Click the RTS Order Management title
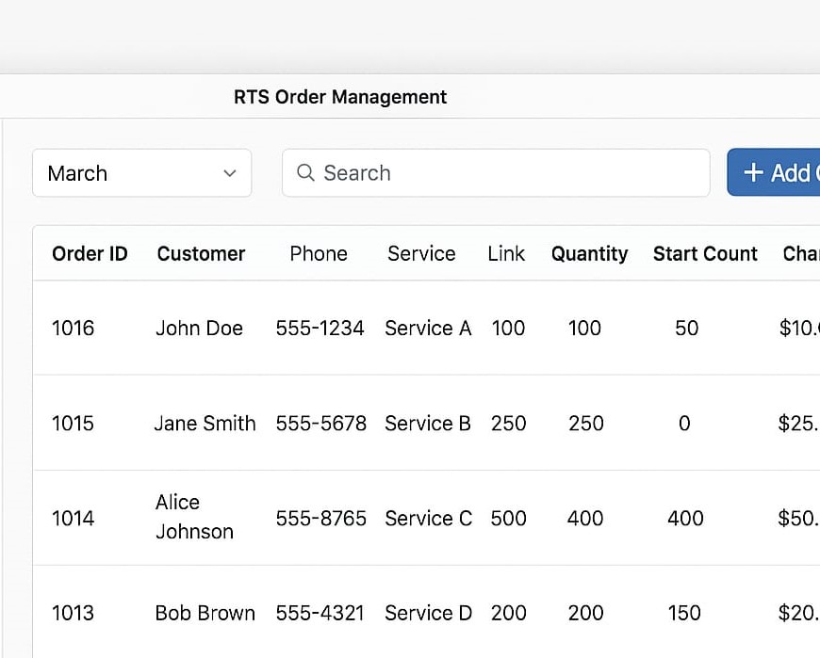The width and height of the screenshot is (820, 658). tap(340, 97)
